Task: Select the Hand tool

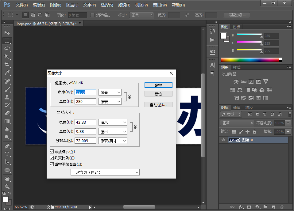Action: click(x=7, y=179)
